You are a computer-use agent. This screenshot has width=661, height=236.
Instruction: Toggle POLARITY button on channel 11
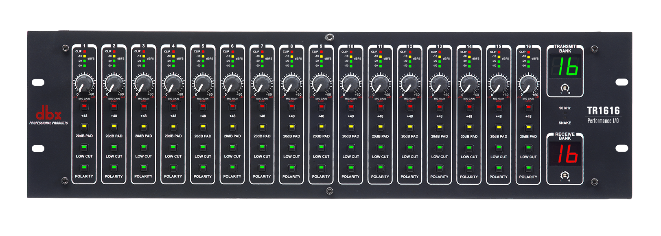(380, 168)
